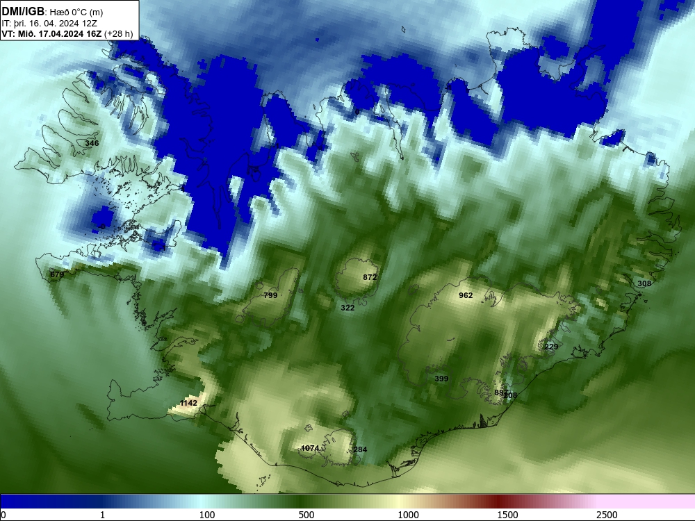Click the 308 value near the east coast
Image resolution: width=695 pixels, height=521 pixels.
pyautogui.click(x=644, y=283)
